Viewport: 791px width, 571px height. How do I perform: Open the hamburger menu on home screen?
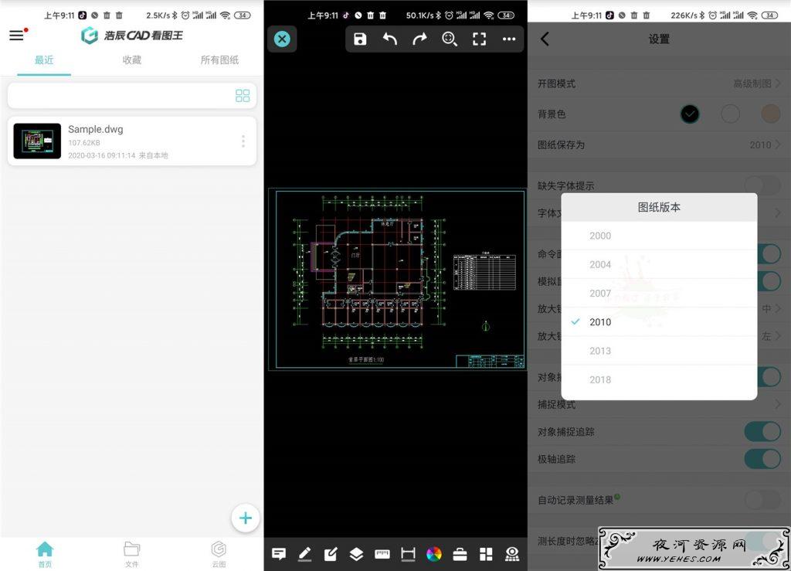[17, 36]
